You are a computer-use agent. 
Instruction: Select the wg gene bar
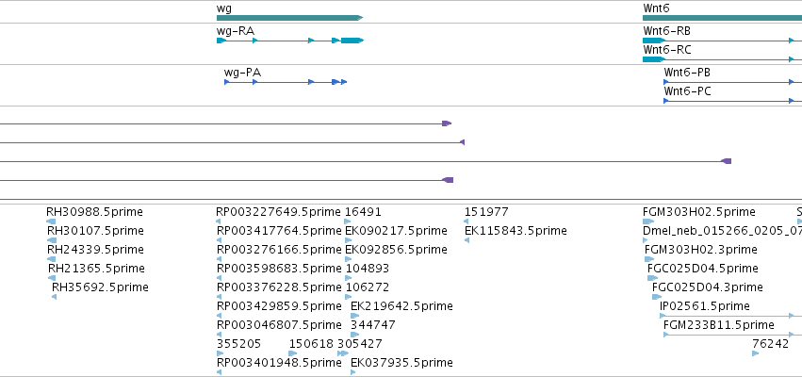(x=289, y=18)
